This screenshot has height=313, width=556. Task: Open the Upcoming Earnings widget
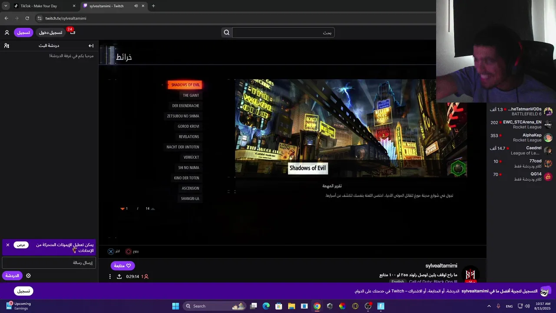pyautogui.click(x=18, y=306)
